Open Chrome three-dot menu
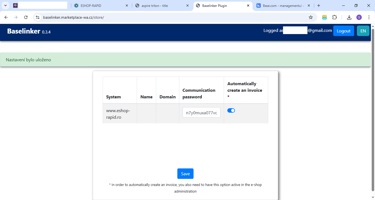This screenshot has width=375, height=200. (369, 17)
